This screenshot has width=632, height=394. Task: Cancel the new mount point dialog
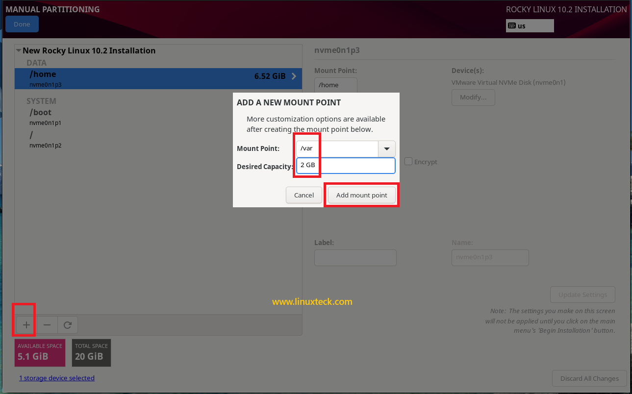304,195
